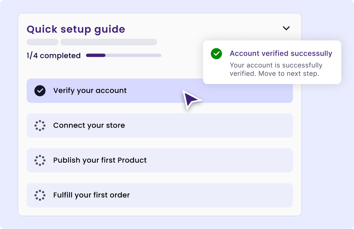Click the toast message about moving to next step
The image size is (354, 229).
[x=276, y=69]
